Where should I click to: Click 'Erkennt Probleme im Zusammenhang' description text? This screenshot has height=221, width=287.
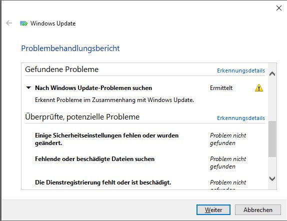(114, 100)
